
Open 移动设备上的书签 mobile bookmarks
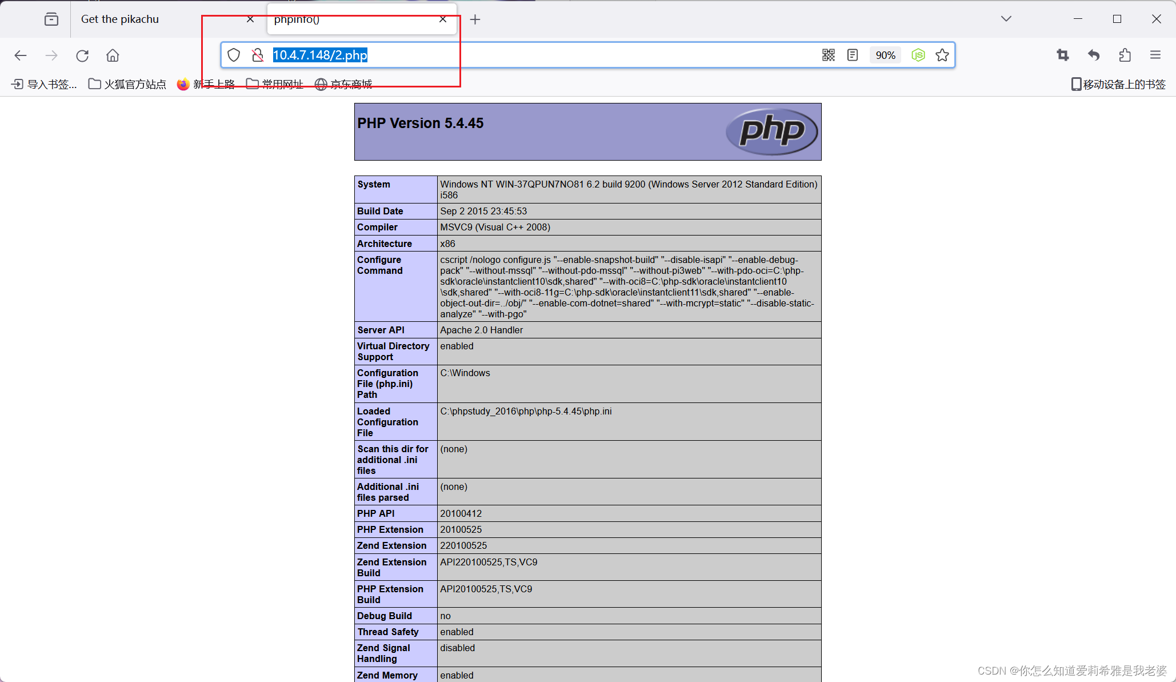(x=1118, y=85)
